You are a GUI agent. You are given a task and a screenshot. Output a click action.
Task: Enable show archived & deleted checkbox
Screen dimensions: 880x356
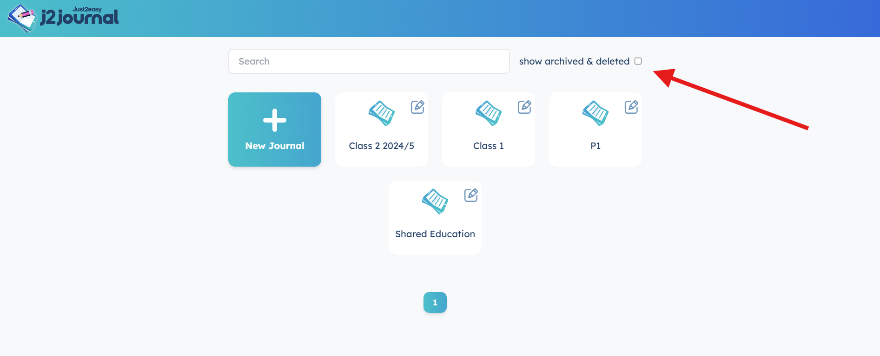(x=638, y=61)
